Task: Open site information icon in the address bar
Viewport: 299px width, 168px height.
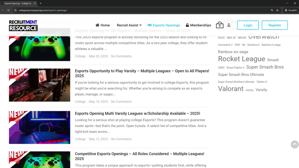Action: pyautogui.click(x=15, y=10)
